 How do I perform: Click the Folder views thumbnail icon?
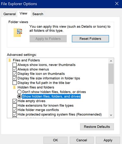tap(18, 32)
